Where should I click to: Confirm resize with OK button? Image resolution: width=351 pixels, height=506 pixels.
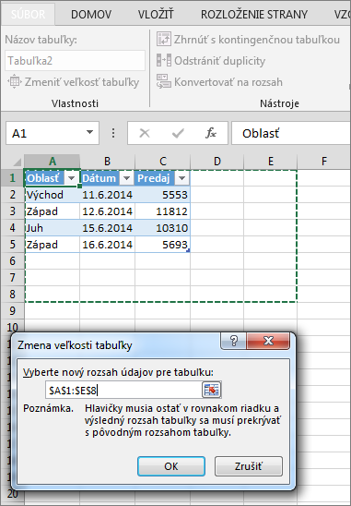click(x=171, y=466)
